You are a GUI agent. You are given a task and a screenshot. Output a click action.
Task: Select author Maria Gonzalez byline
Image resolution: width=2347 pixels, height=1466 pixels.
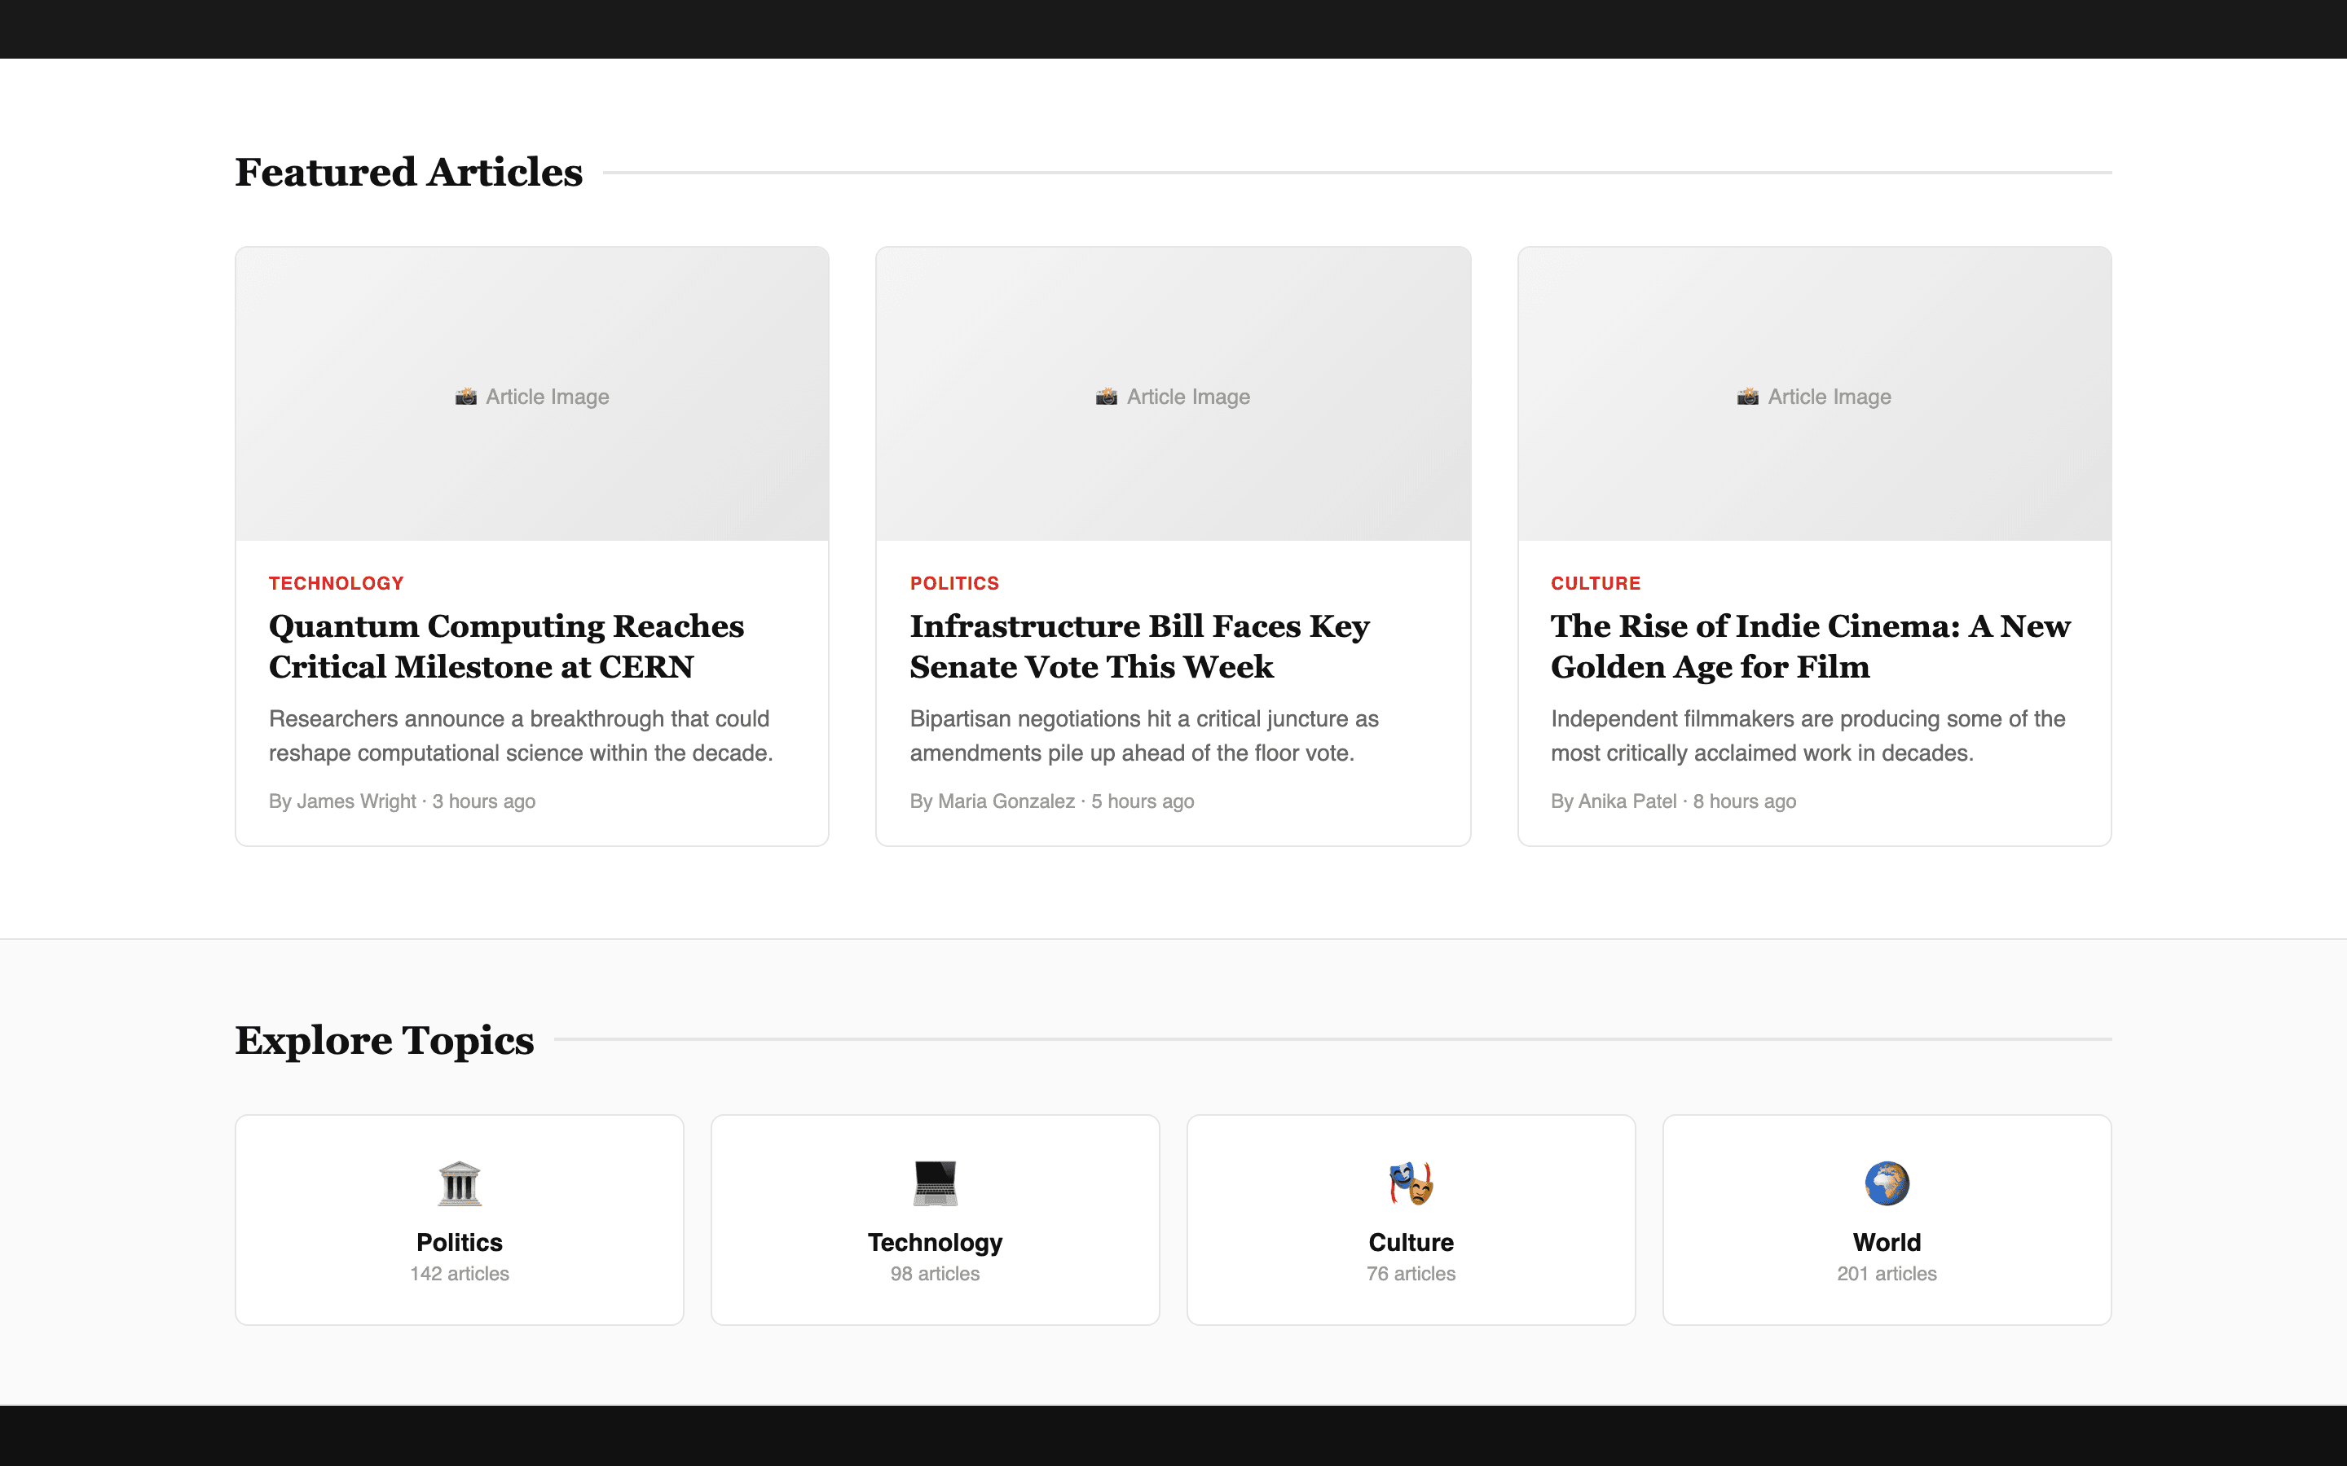point(1006,801)
